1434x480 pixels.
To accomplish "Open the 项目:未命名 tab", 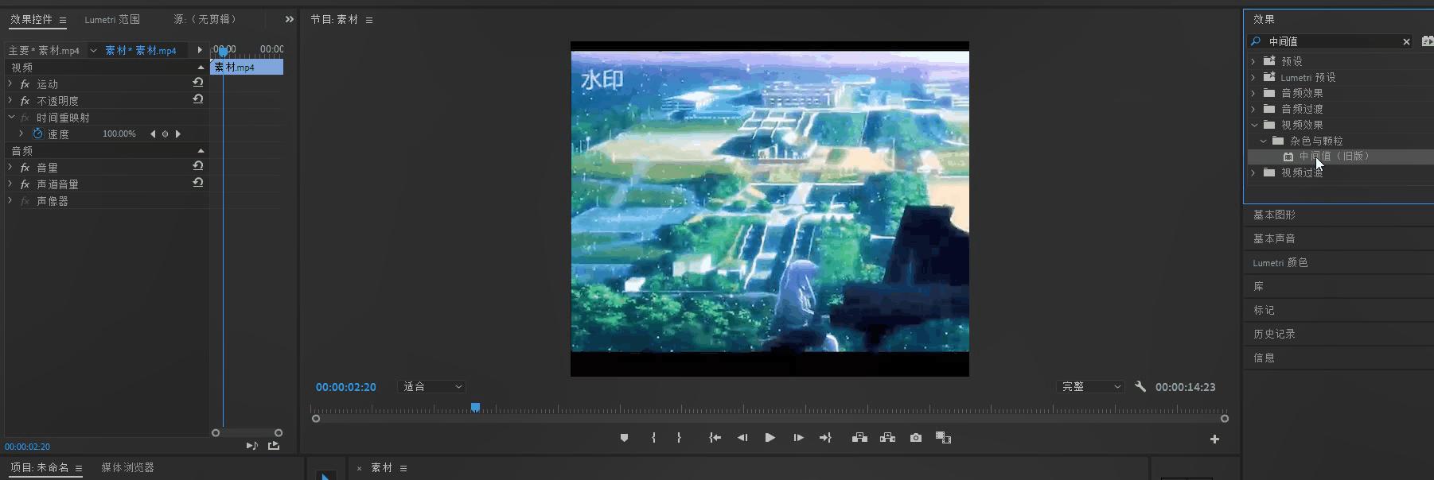I will pos(40,467).
